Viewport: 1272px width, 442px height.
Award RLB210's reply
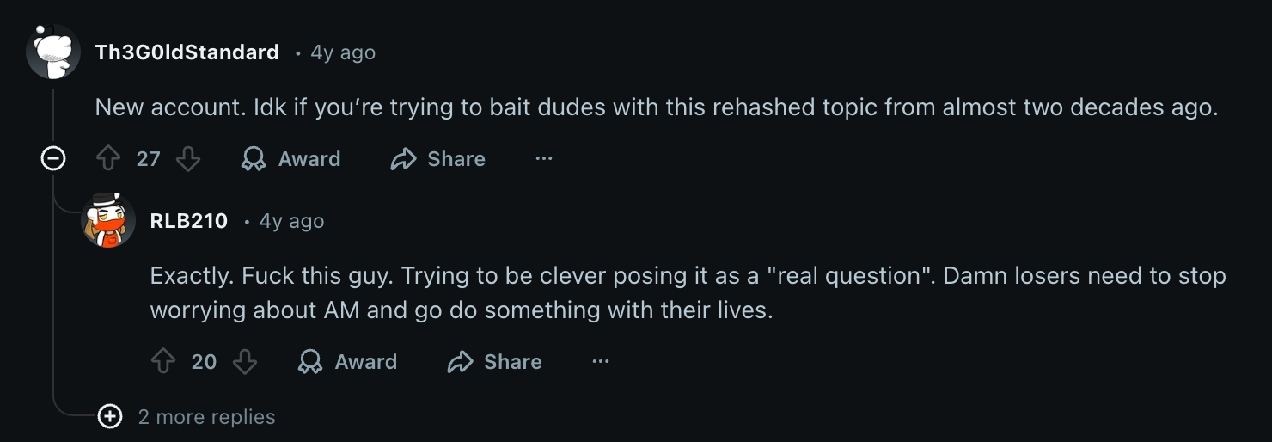347,362
